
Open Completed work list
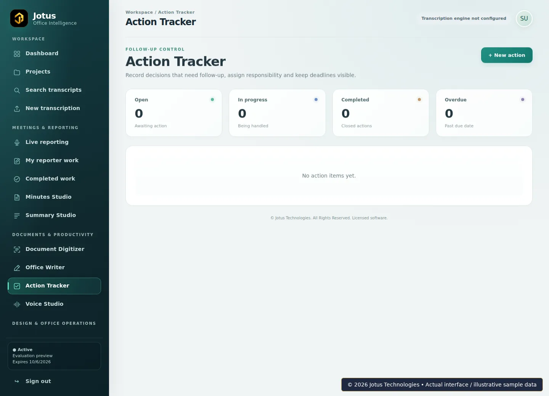coord(54,179)
